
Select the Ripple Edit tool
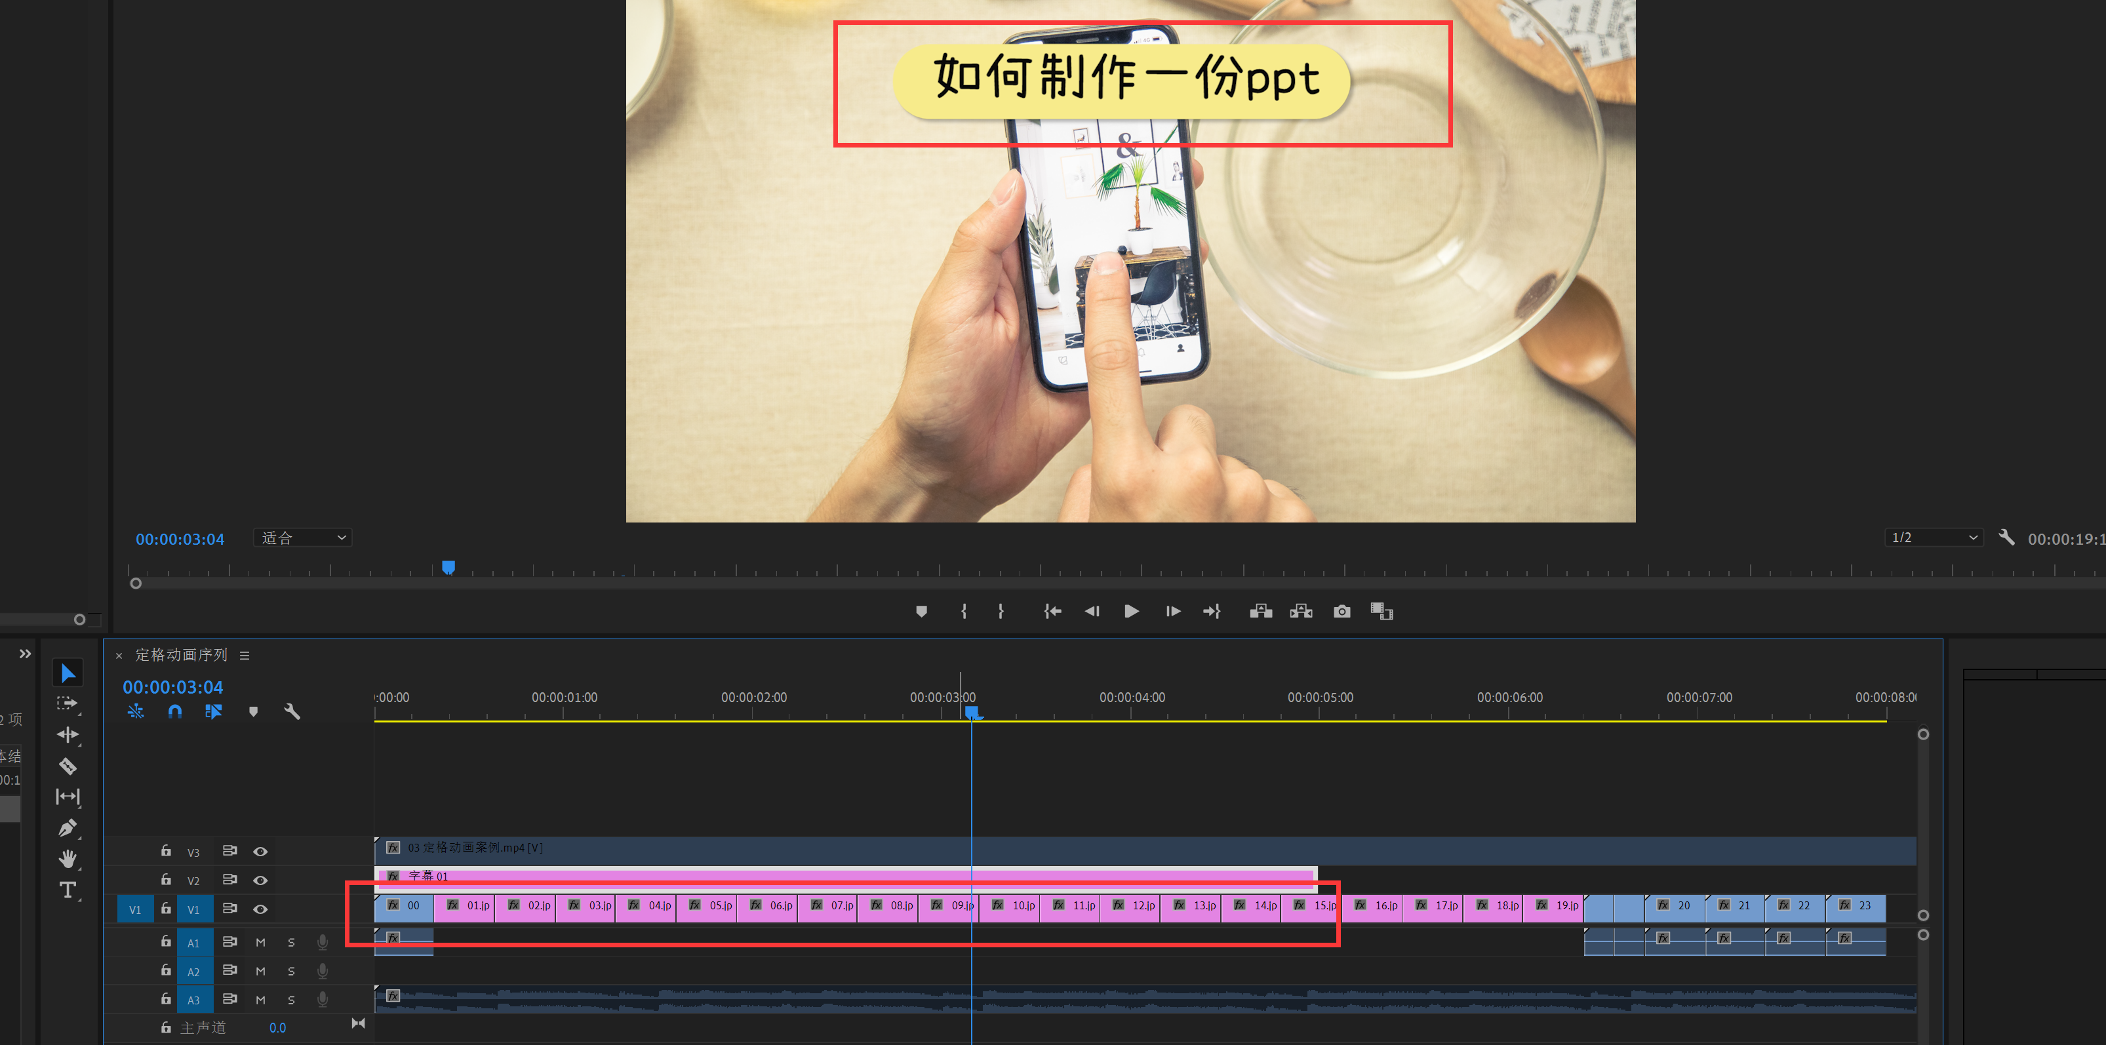[68, 734]
